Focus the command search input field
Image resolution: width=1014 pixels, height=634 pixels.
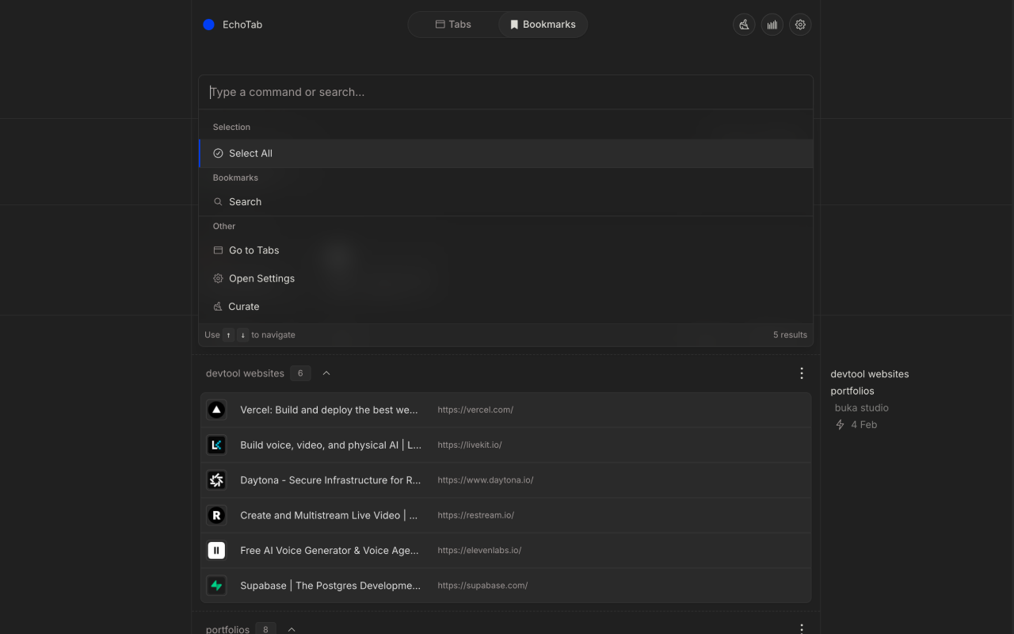[x=506, y=92]
